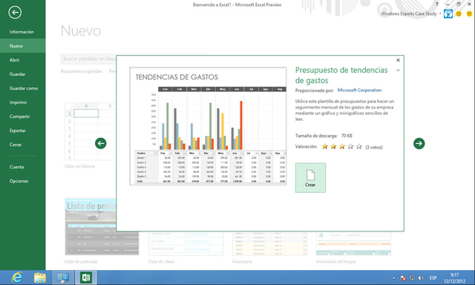Click the Action Center flag tray icon

coord(402,278)
